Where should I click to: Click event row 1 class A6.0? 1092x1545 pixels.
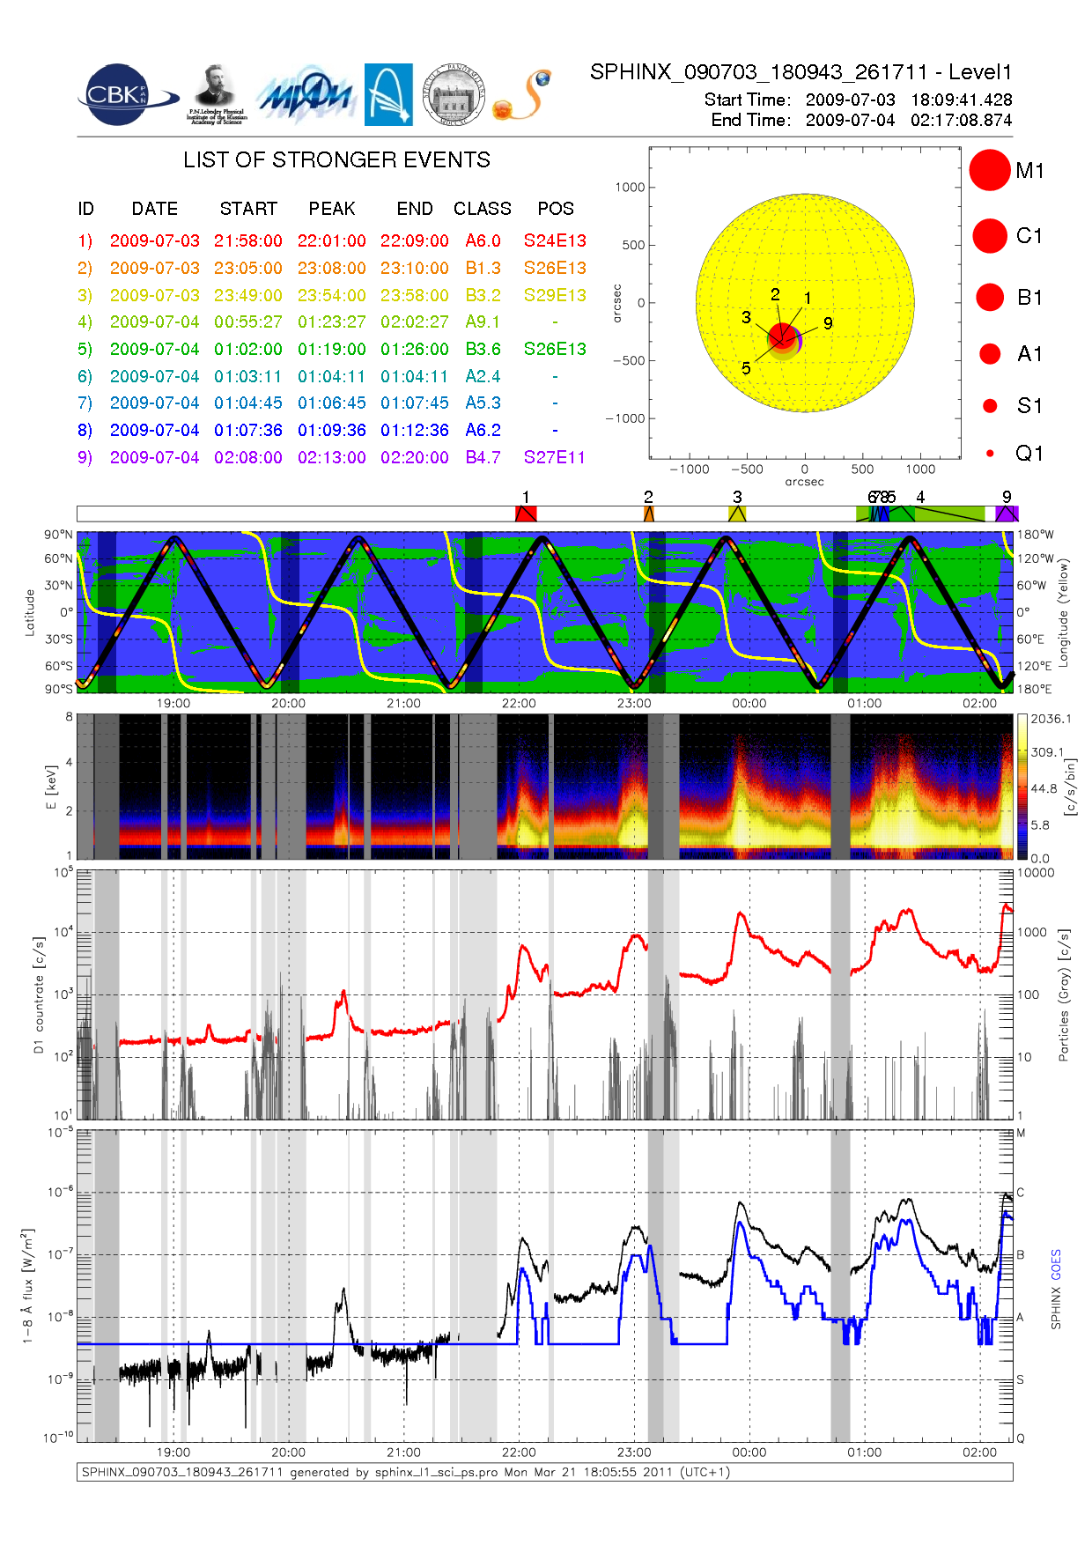tap(483, 241)
